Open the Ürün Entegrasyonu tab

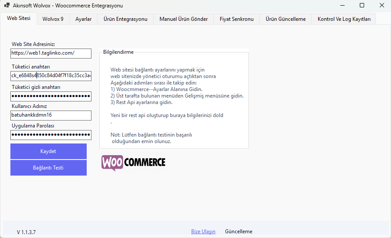pos(125,19)
